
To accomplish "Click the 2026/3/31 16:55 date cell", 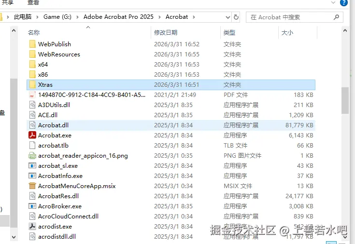I will pos(177,54).
